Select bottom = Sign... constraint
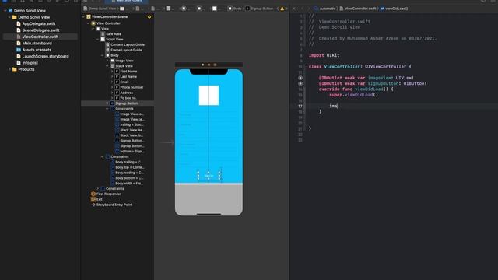Image resolution: width=498 pixels, height=280 pixels. coord(132,151)
